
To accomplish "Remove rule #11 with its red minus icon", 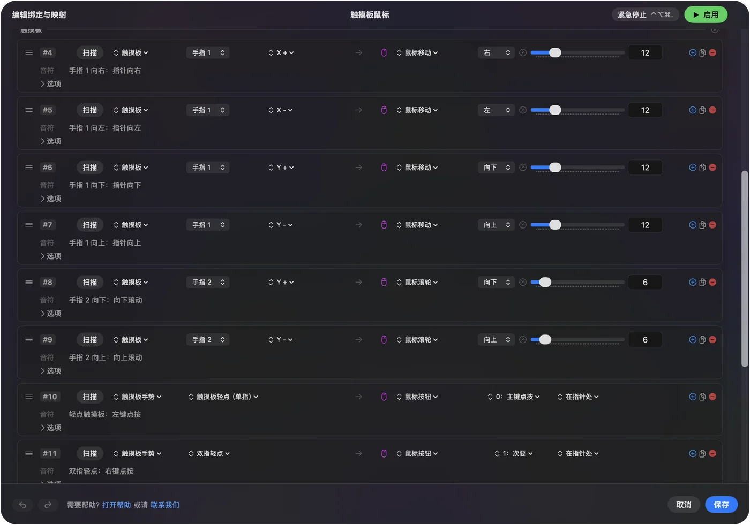I will pos(712,453).
